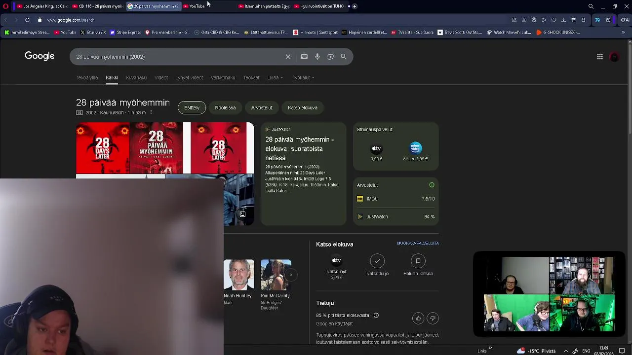The image size is (632, 355).
Task: Switch to the Teokset tab
Action: (251, 77)
